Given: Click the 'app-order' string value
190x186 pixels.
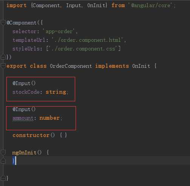Looking at the screenshot, I should click(x=59, y=31).
